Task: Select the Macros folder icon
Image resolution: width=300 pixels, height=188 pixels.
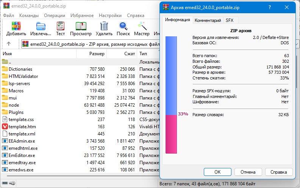Action: (x=5, y=90)
